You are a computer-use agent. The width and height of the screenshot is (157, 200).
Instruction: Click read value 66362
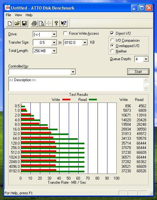(x=141, y=161)
